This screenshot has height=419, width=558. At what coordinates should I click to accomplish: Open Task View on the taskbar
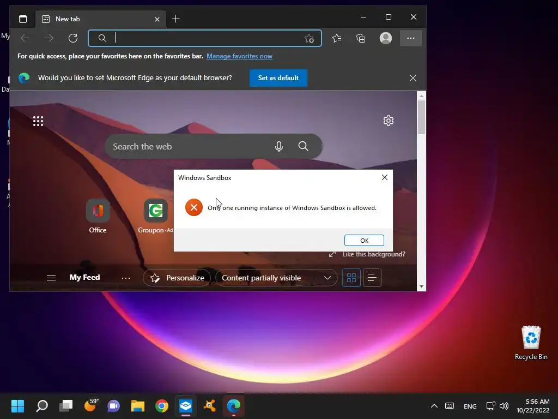[66, 406]
